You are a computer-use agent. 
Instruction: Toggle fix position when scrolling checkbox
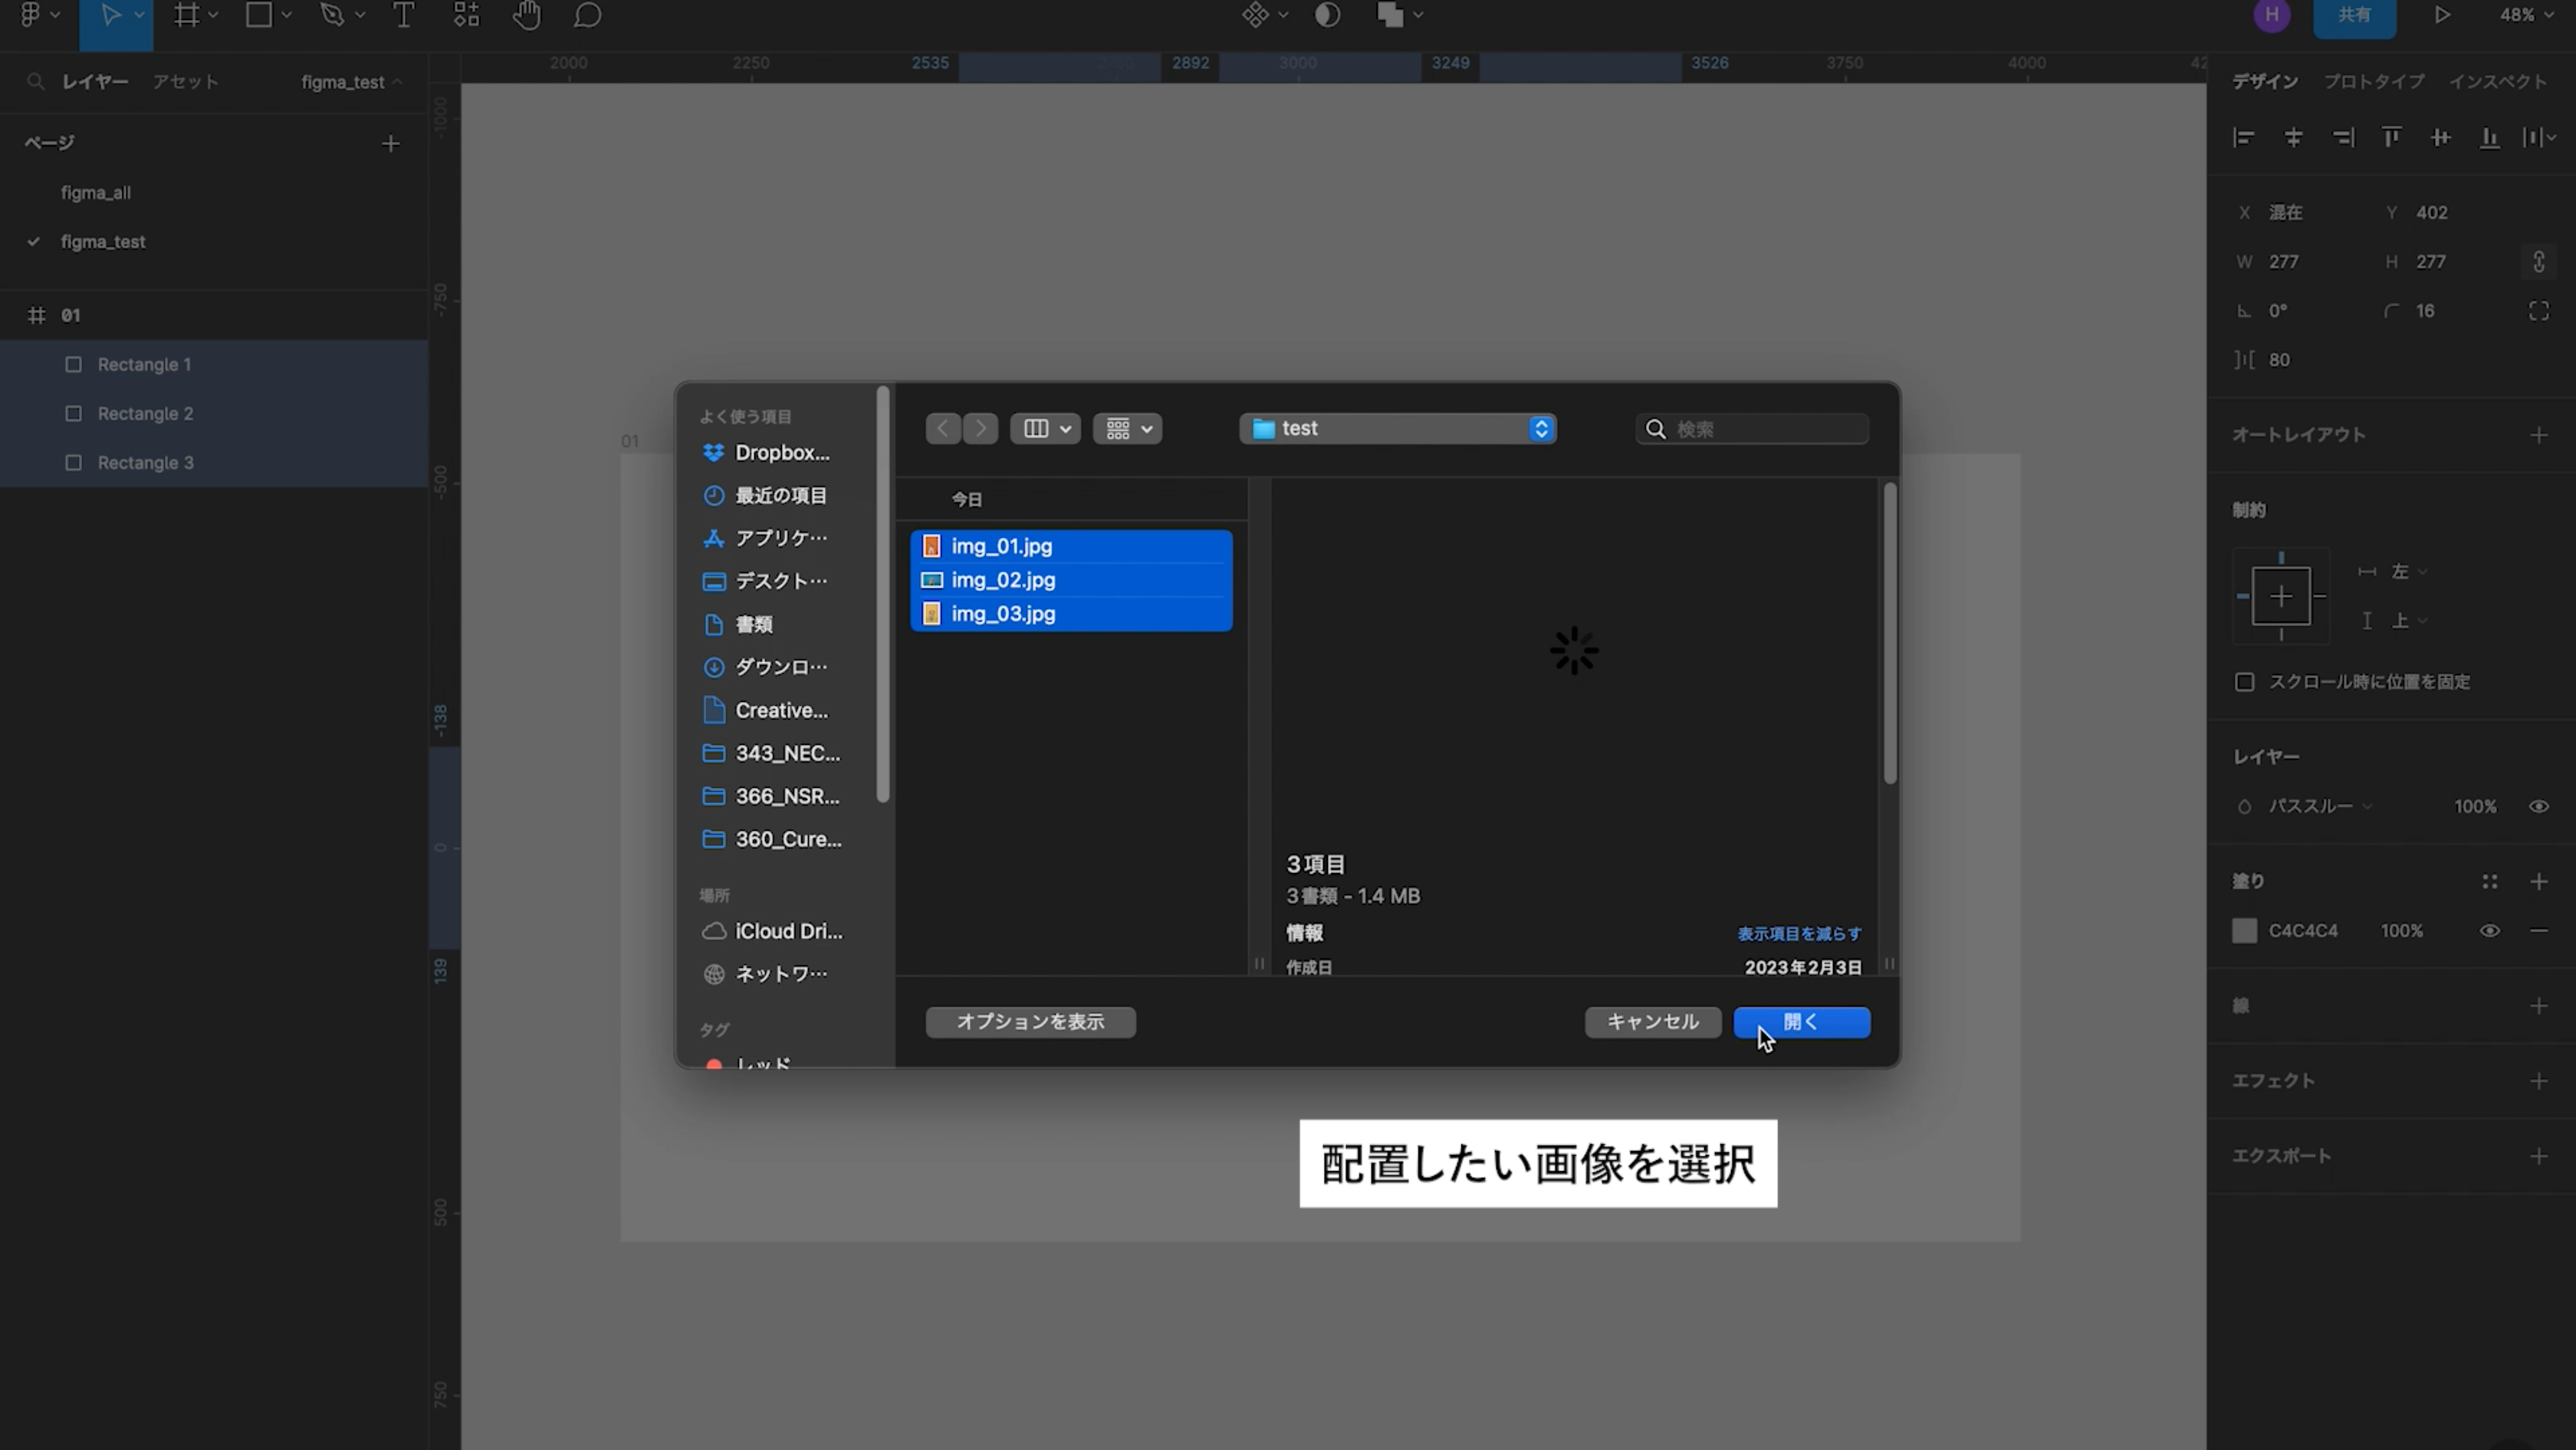[2244, 681]
